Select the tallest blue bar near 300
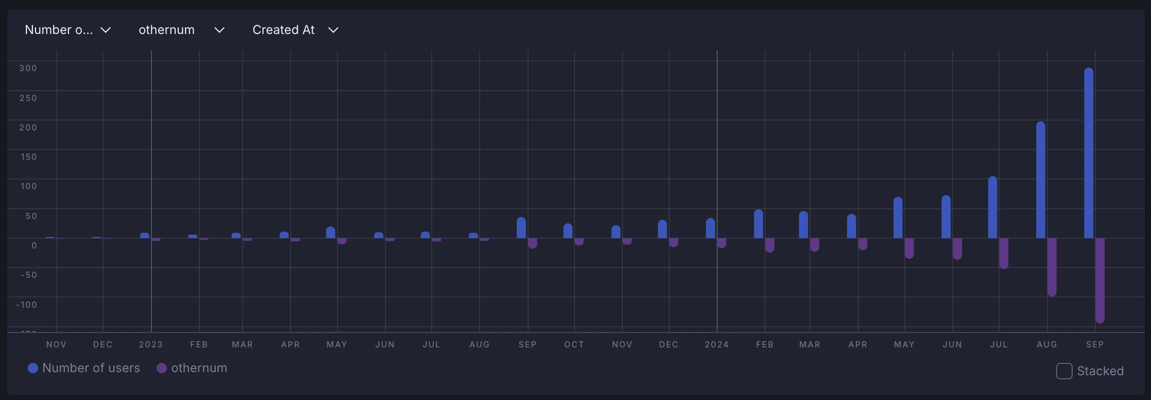The image size is (1151, 400). click(1089, 155)
